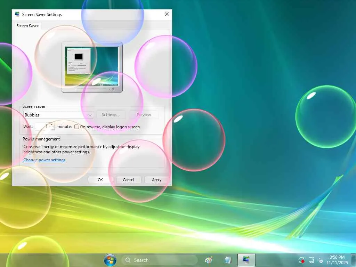356x267 pixels.
Task: Click the Screen Saver Settings title text
Action: [42, 15]
